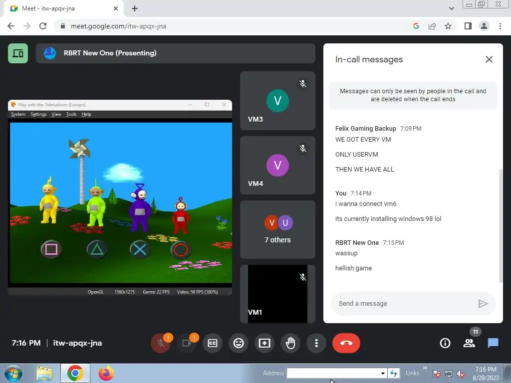511x383 pixels.
Task: Toggle the browser side panel icon
Action: point(468,26)
